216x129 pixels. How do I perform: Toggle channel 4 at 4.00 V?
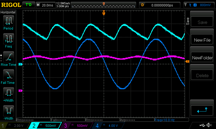coord(108,126)
